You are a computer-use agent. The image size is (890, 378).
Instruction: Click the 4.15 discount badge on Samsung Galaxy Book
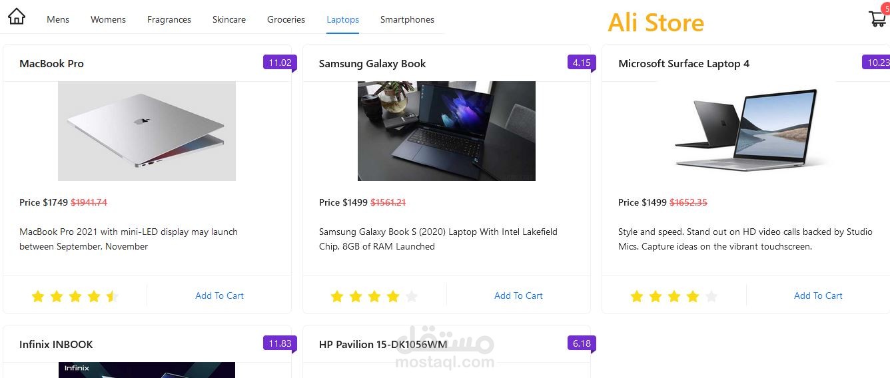pyautogui.click(x=581, y=63)
